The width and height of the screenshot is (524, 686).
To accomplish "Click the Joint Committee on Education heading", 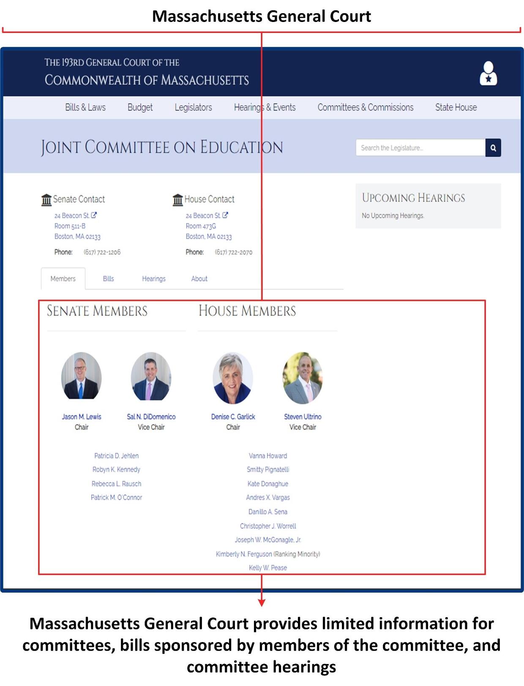I will [162, 147].
